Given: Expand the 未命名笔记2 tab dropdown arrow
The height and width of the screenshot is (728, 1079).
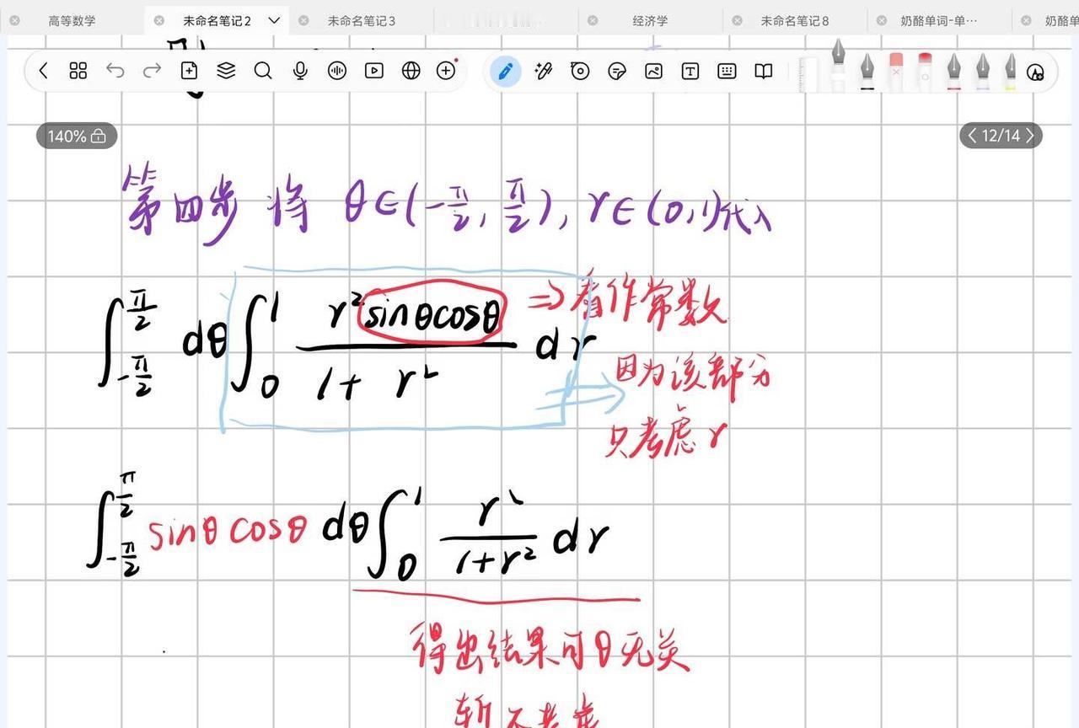Looking at the screenshot, I should 274,20.
